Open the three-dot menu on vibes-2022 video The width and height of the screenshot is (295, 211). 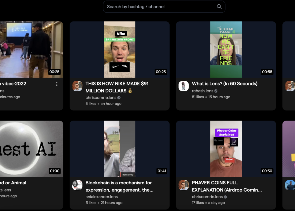click(57, 84)
